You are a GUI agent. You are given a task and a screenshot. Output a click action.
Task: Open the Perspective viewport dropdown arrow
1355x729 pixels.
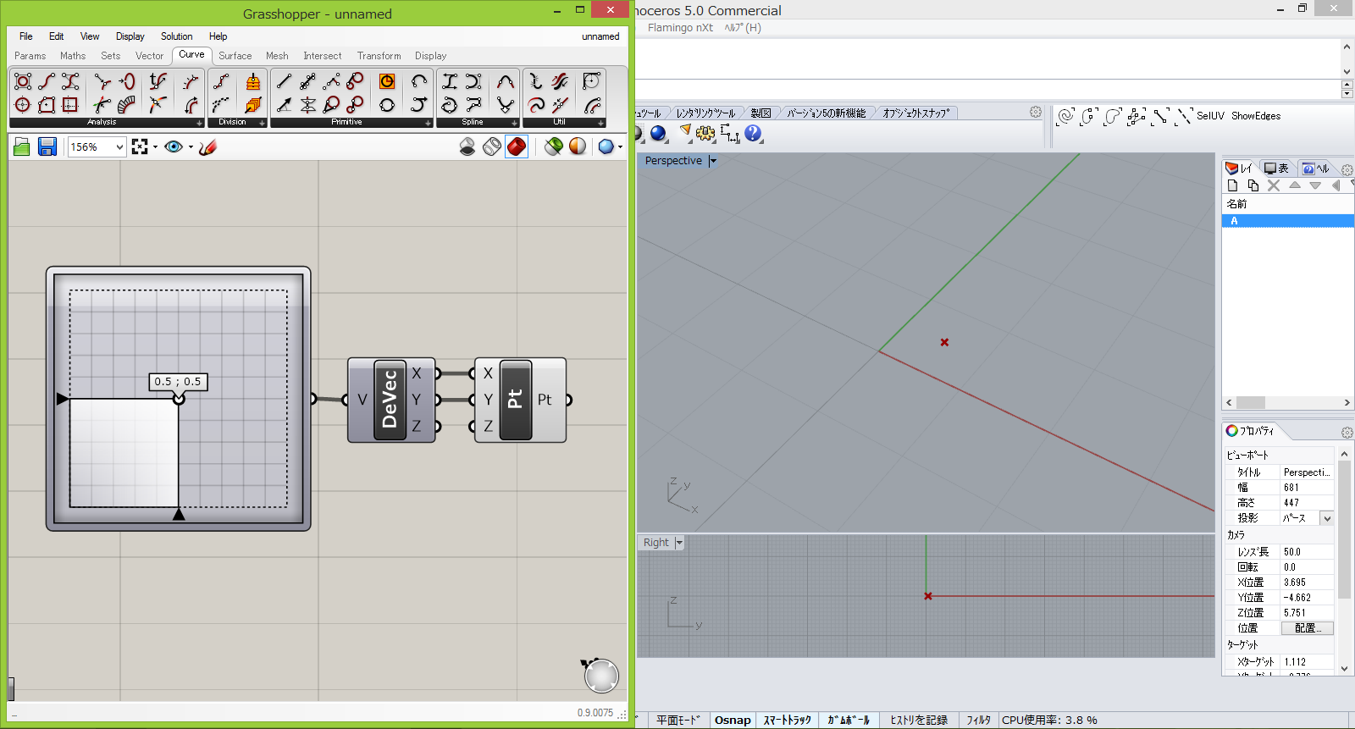point(713,161)
